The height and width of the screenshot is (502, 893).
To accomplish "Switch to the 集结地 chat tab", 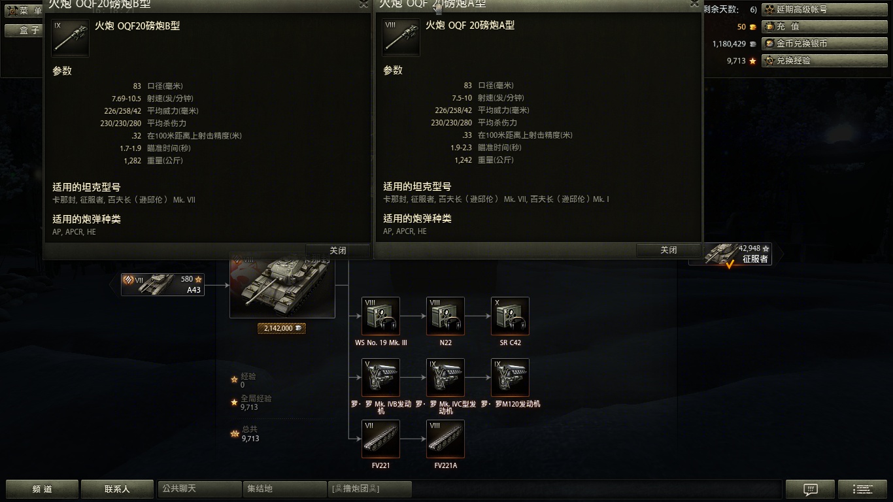I will [284, 489].
